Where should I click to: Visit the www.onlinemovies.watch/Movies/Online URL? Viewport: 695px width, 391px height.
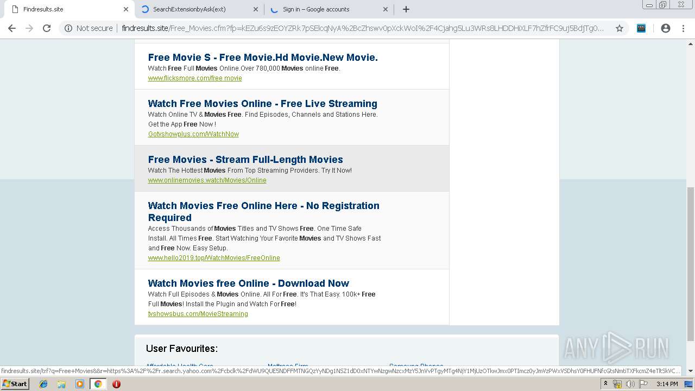(207, 180)
